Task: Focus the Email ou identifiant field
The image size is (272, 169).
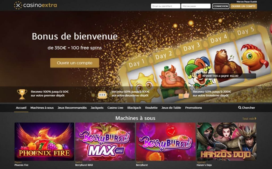Action: [165, 6]
